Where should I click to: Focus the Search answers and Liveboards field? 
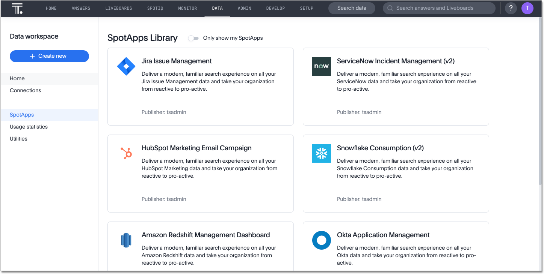[439, 8]
